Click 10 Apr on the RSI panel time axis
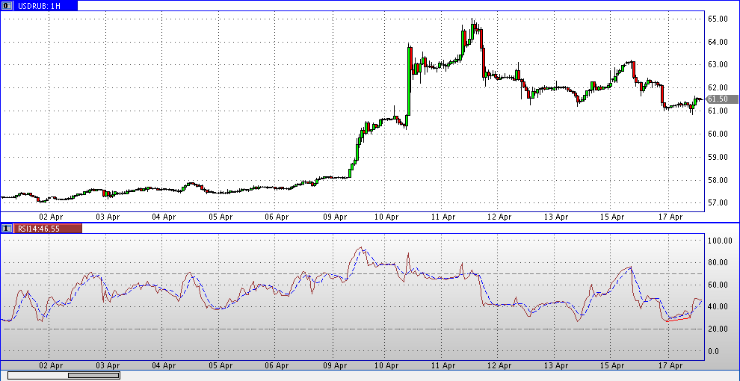The image size is (740, 381). [x=386, y=365]
